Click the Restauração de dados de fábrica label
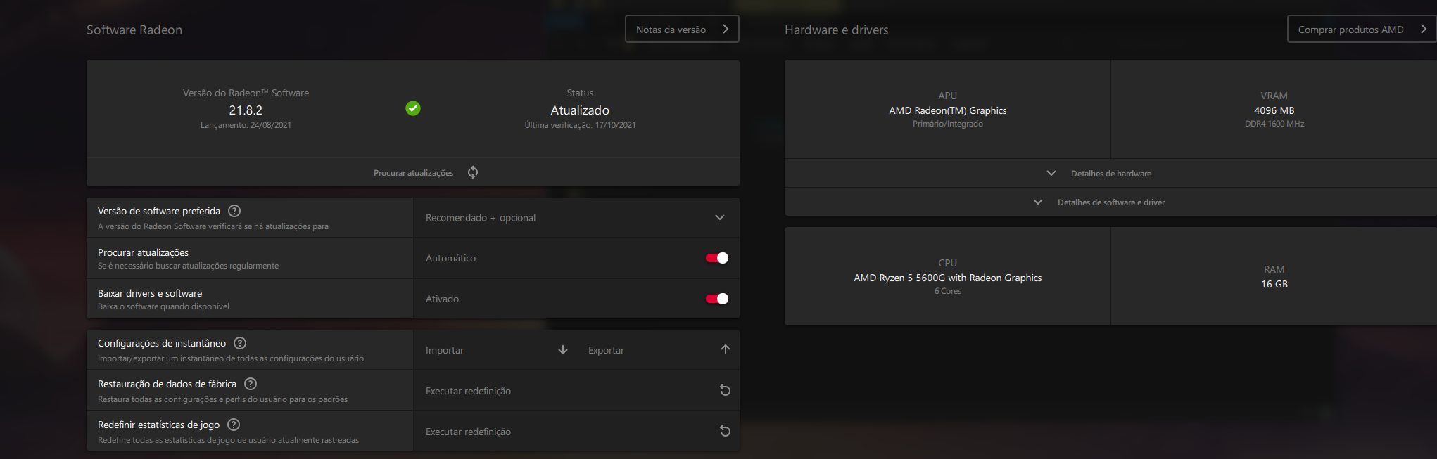Image resolution: width=1437 pixels, height=459 pixels. (167, 384)
